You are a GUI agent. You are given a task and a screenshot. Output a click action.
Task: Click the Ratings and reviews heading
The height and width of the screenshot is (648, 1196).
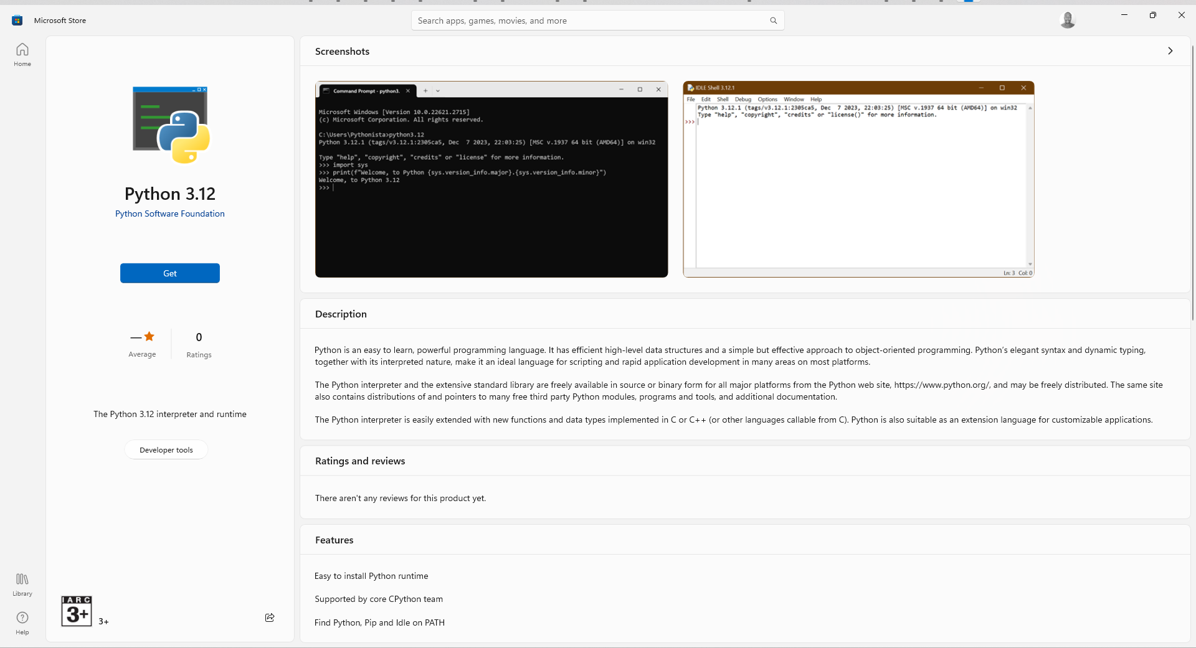(360, 461)
